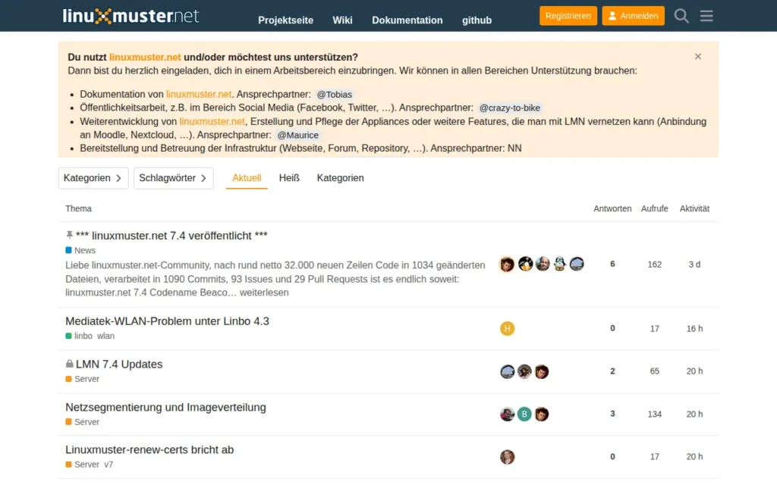
Task: Open Dokumentation in top navigation
Action: (407, 20)
